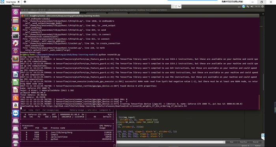Open the system settings wrench-gear dock icon
This screenshot has height=147, width=276.
click(x=15, y=43)
